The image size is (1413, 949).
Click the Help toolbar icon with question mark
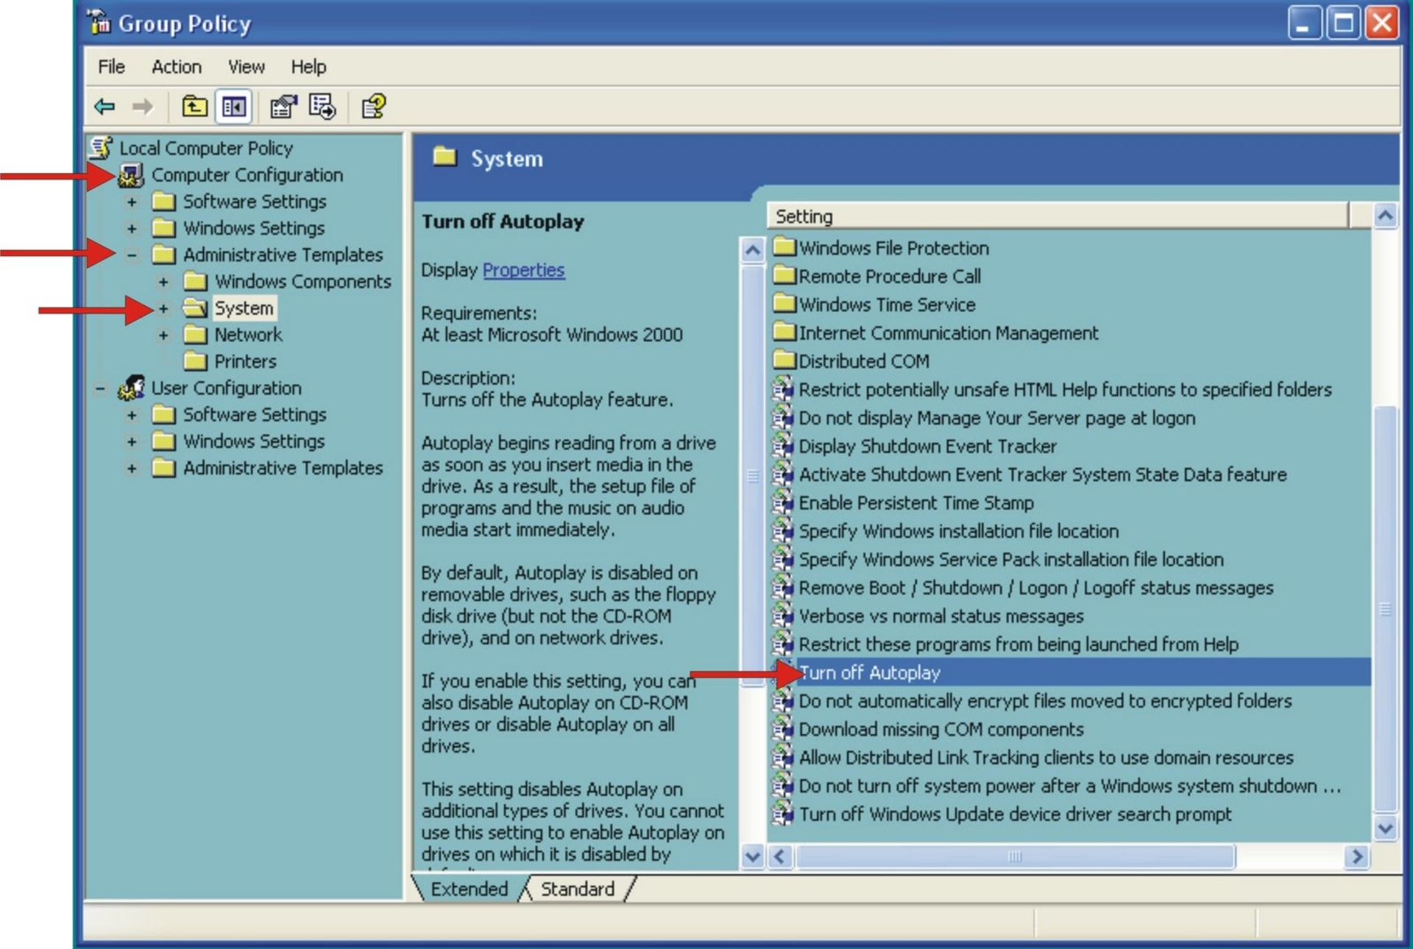pos(373,107)
